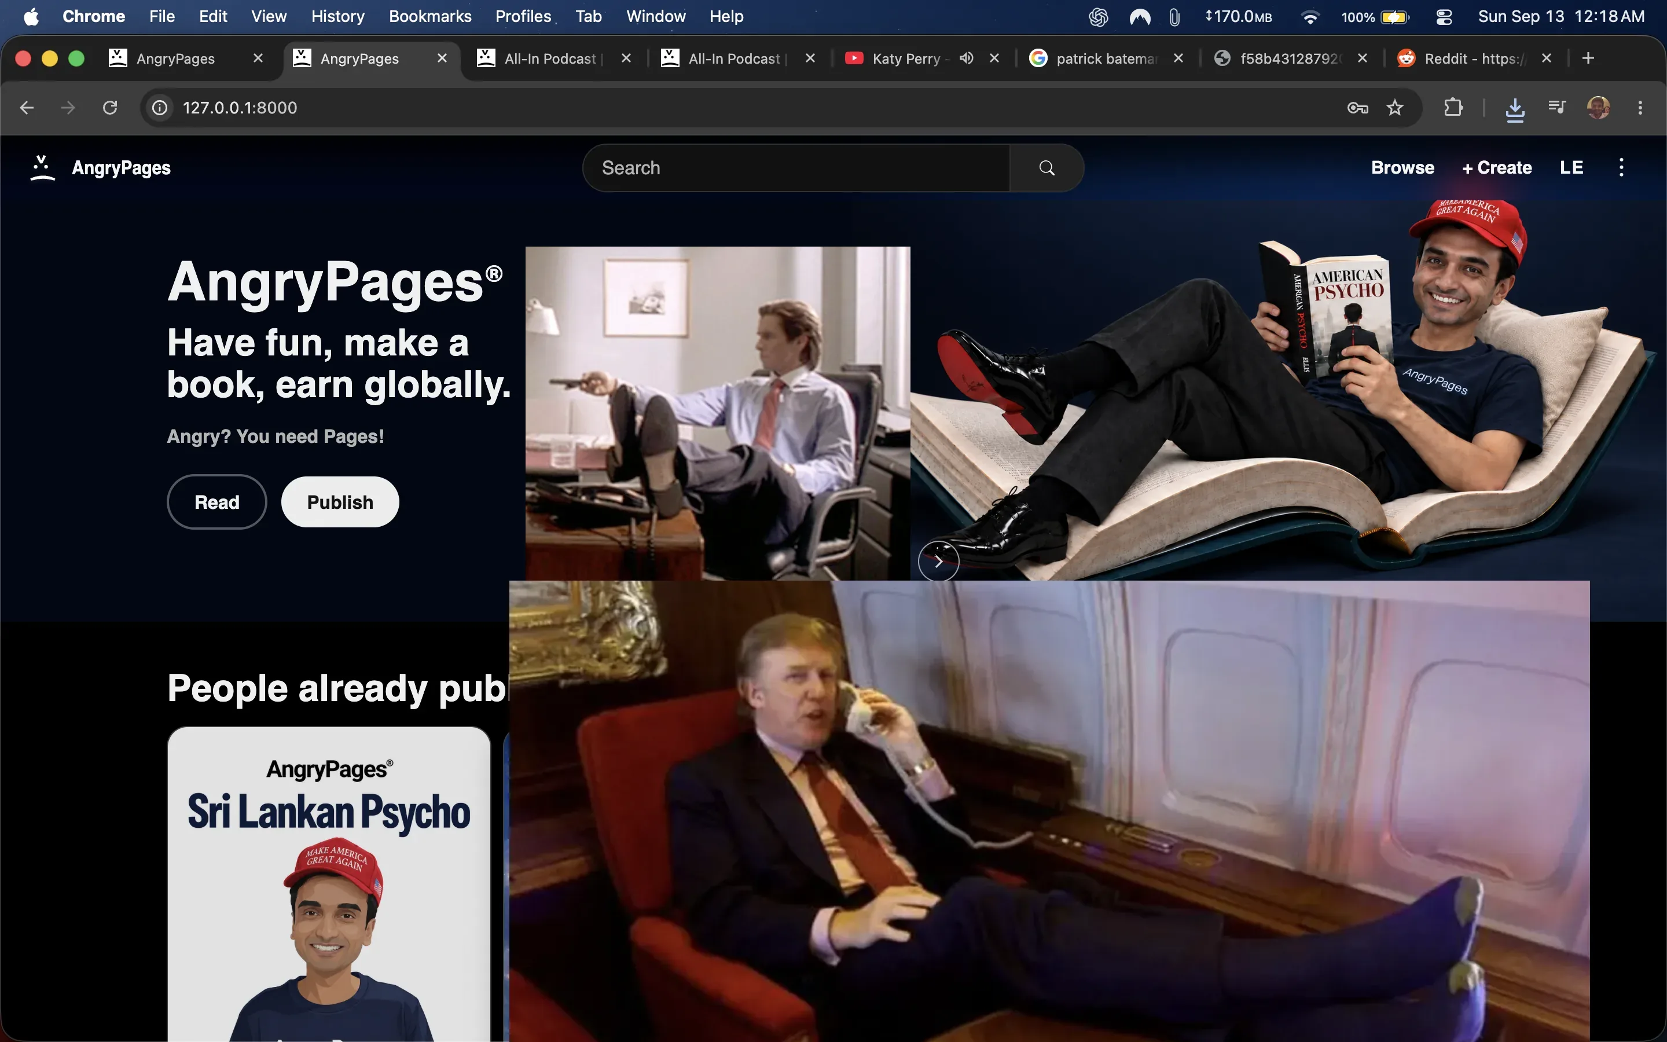Click the Read button
1667x1042 pixels.
point(216,502)
